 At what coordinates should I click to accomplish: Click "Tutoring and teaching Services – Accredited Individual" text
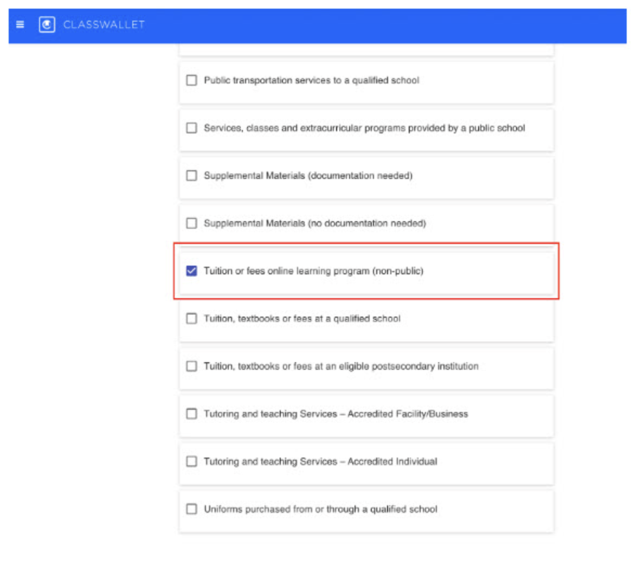(x=320, y=461)
